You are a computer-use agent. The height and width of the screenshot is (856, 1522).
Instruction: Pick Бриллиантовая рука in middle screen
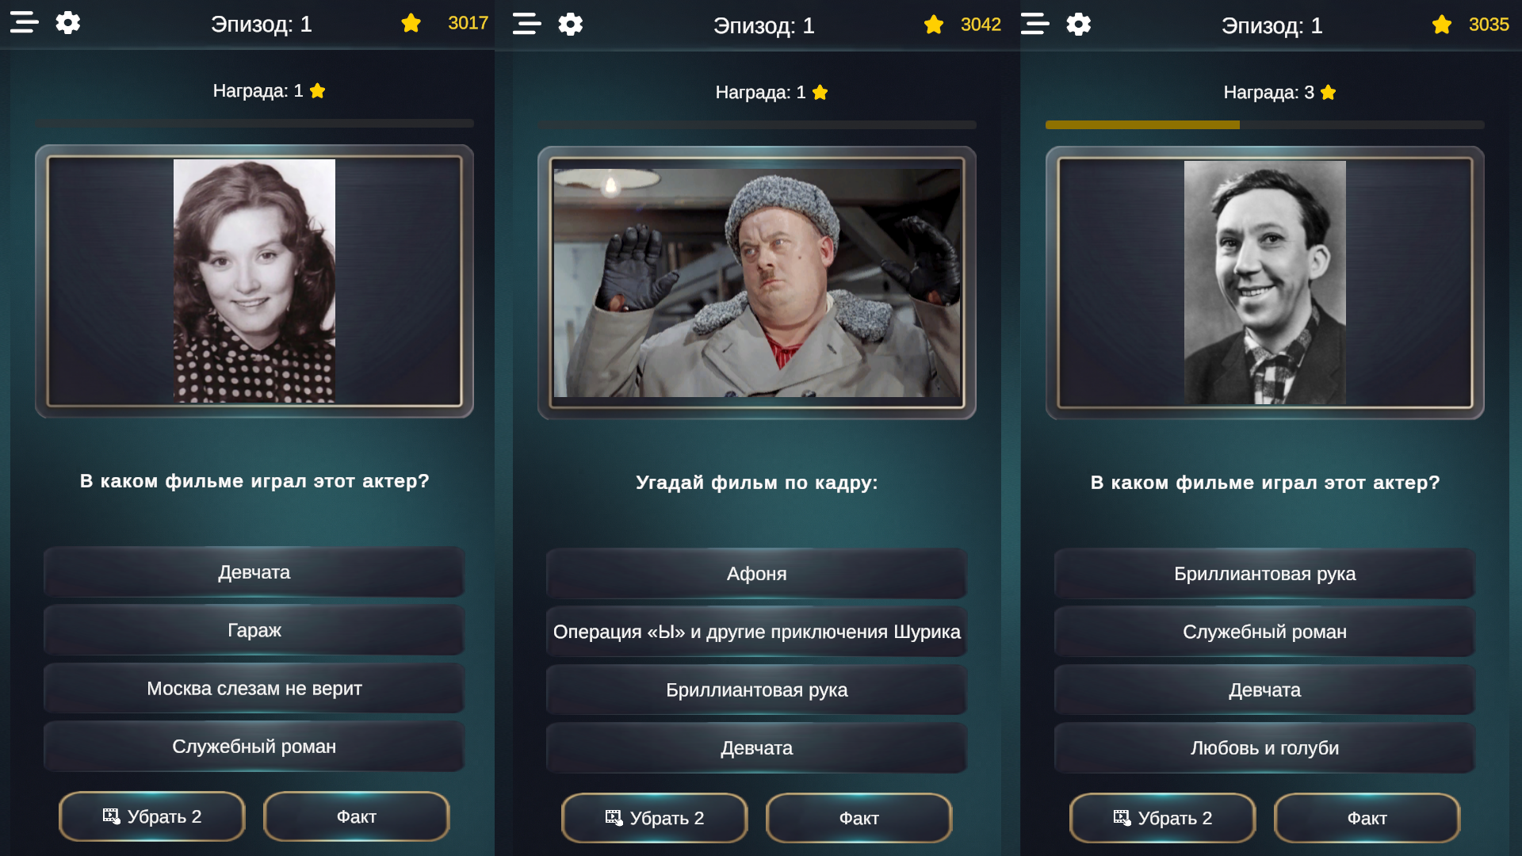pyautogui.click(x=757, y=690)
